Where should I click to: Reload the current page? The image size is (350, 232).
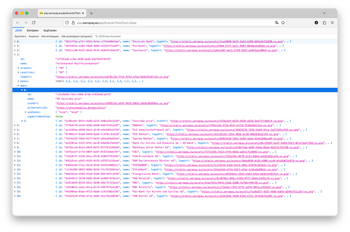pos(33,23)
